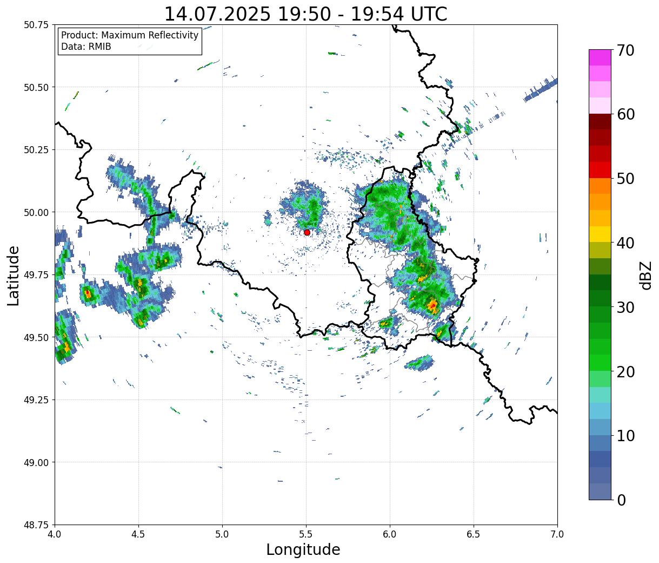Screen dimensions: 659x563
Task: Click longitude tick label '7.0'
Action: pyautogui.click(x=557, y=534)
